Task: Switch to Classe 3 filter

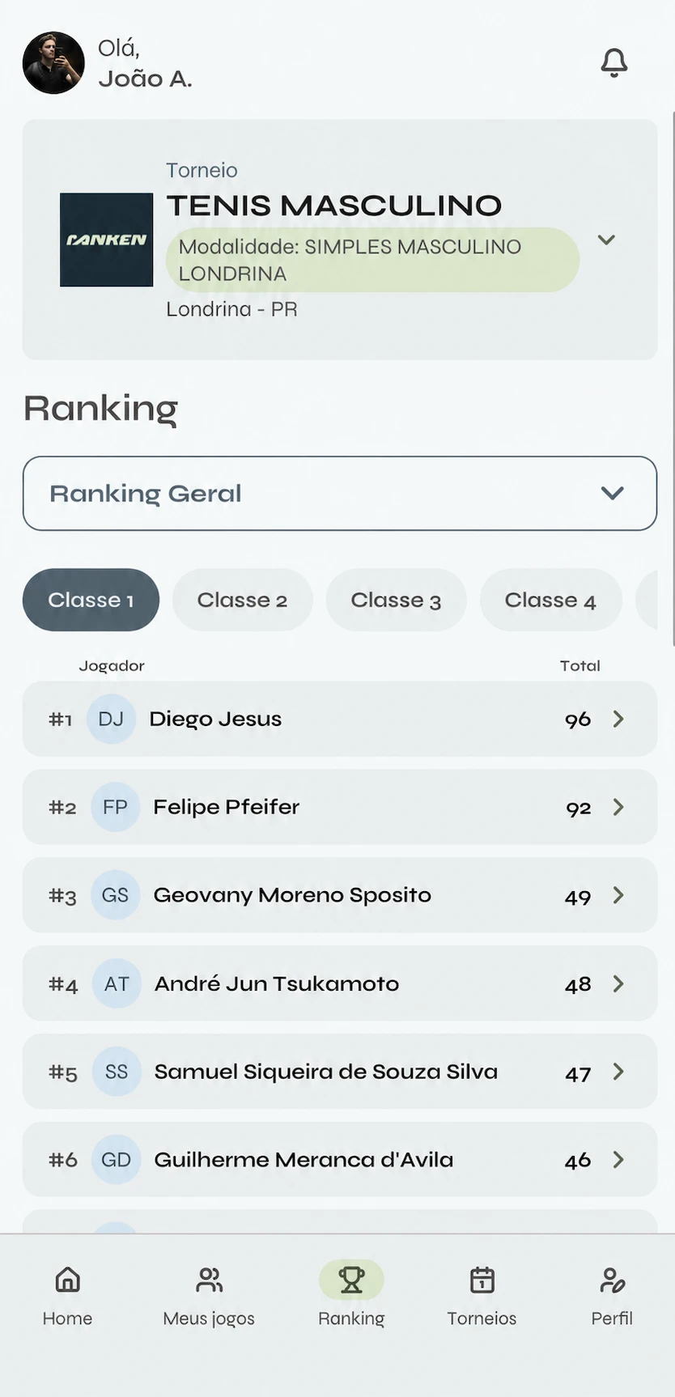Action: [397, 600]
